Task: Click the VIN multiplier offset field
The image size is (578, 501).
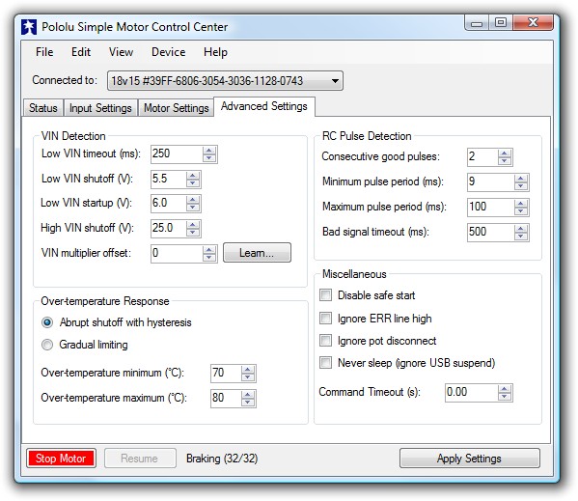Action: [177, 253]
